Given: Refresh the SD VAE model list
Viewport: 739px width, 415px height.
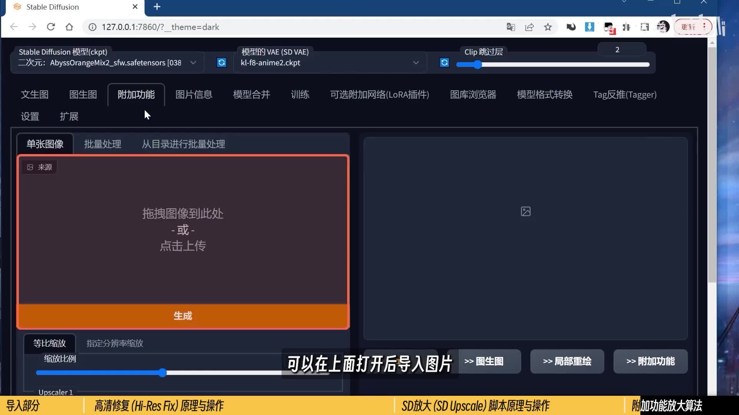Looking at the screenshot, I should click(444, 63).
